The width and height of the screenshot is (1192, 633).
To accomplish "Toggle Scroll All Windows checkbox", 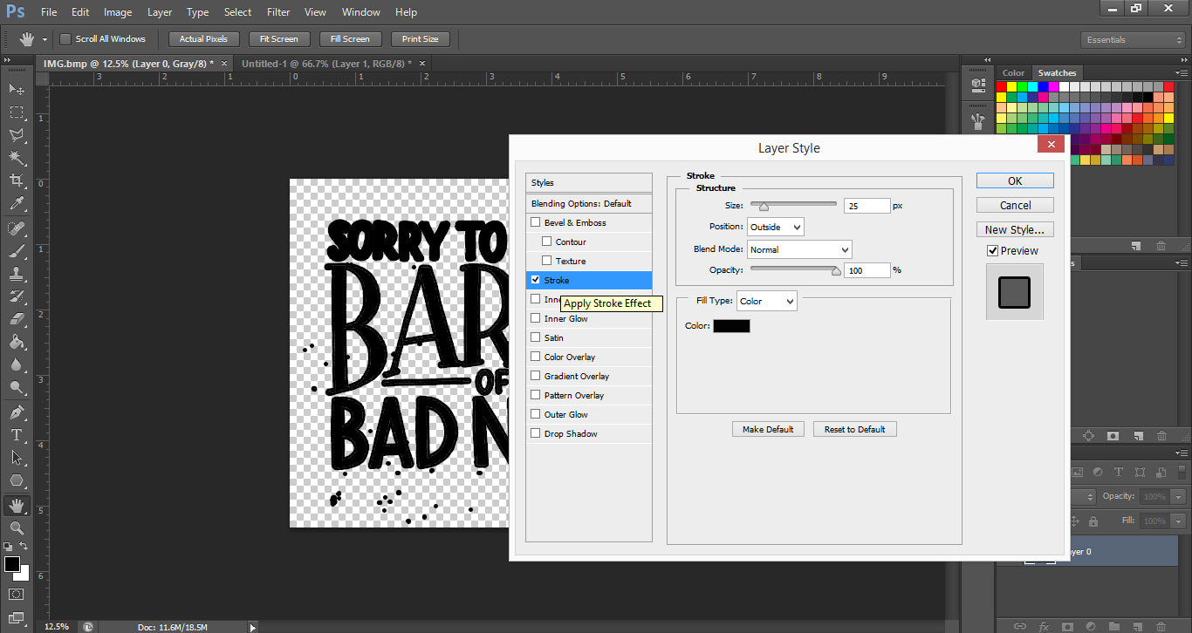I will tap(65, 39).
